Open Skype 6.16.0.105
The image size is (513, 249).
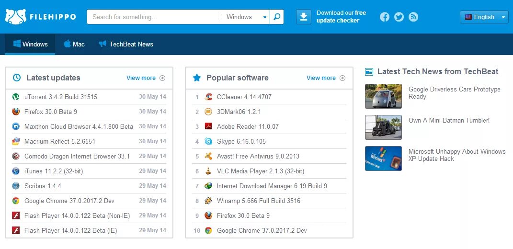241,141
